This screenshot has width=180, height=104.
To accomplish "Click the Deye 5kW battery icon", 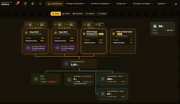I will (57, 48).
